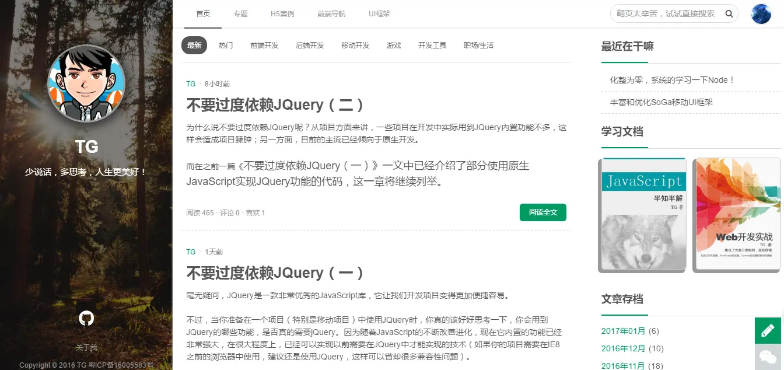The image size is (784, 370).
Task: Click TG author link above 8小时前
Action: pyautogui.click(x=191, y=84)
